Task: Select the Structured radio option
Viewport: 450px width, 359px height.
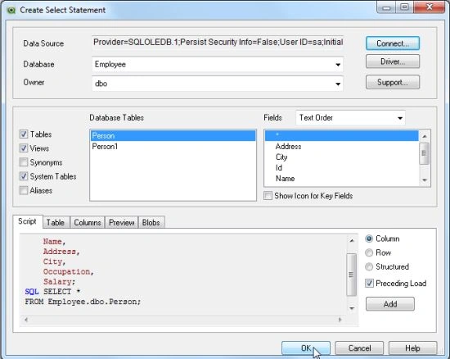Action: tap(369, 266)
